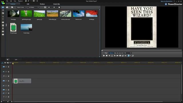
Task: Click the small thumbnails icon beside the size slider
Action: [49, 7]
